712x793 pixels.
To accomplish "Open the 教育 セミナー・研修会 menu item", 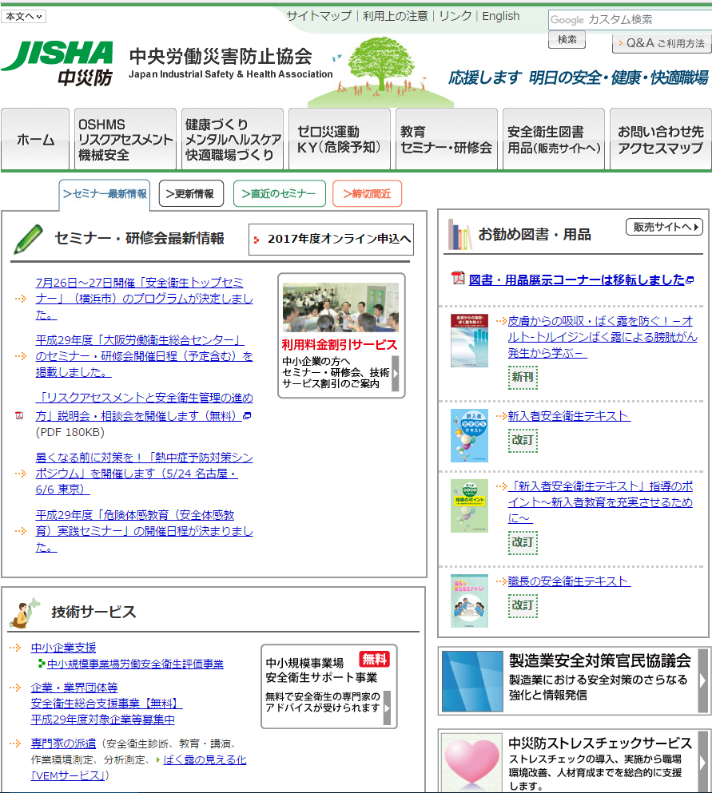I will [x=446, y=140].
